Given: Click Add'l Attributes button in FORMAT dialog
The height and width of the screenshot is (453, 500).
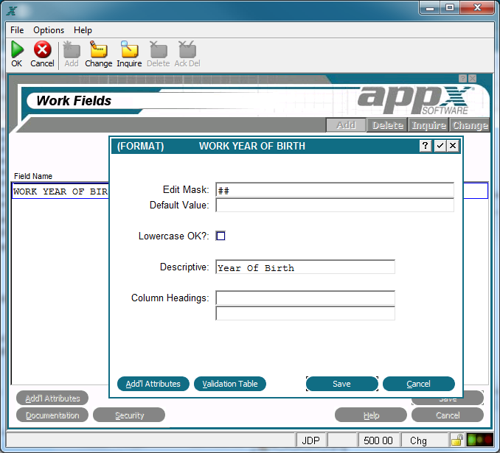Looking at the screenshot, I should pos(153,384).
